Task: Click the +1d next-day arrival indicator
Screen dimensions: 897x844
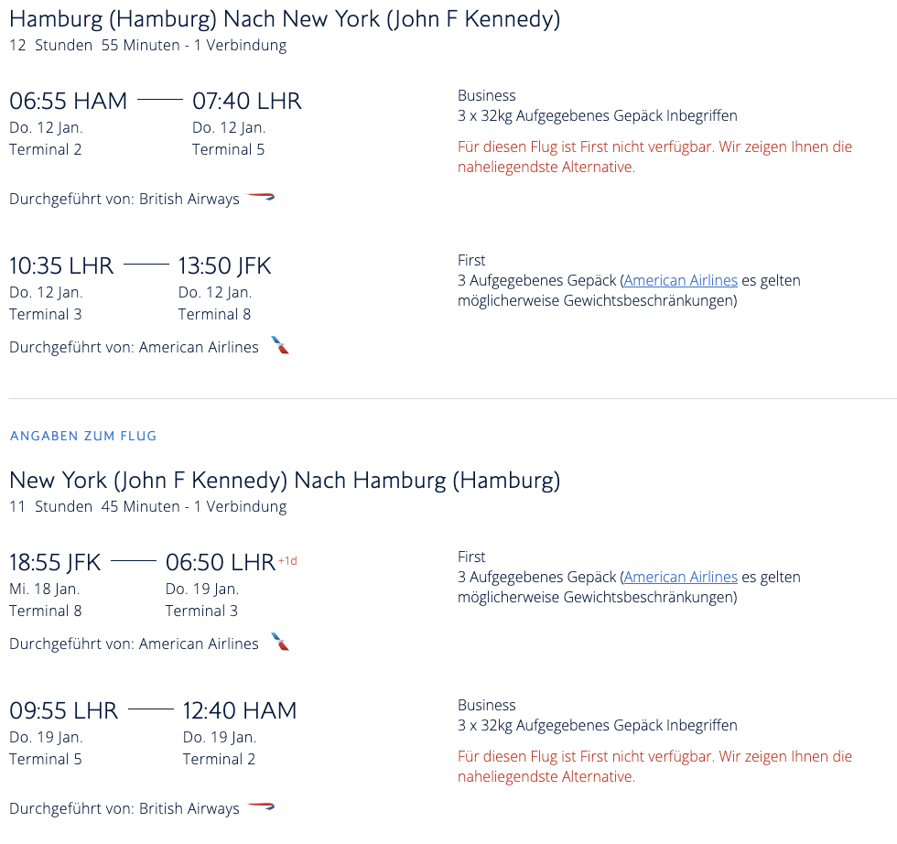Action: (287, 560)
